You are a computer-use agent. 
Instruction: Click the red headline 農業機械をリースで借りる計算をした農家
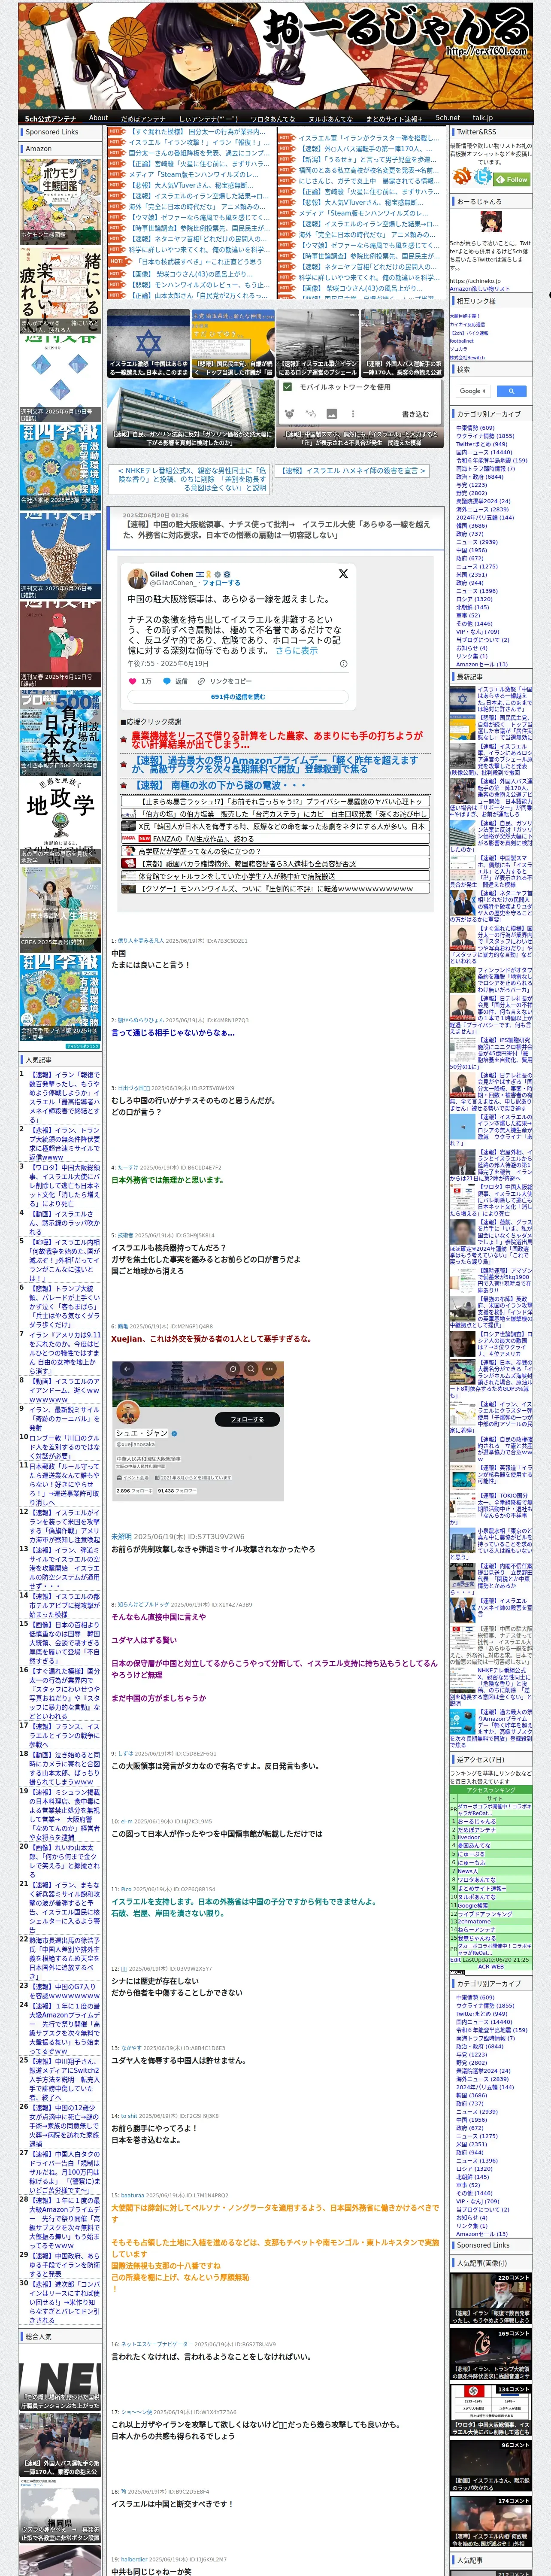tap(277, 740)
